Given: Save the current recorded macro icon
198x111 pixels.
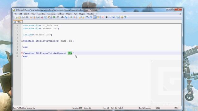Looking at the screenshot, I should (x=117, y=17).
